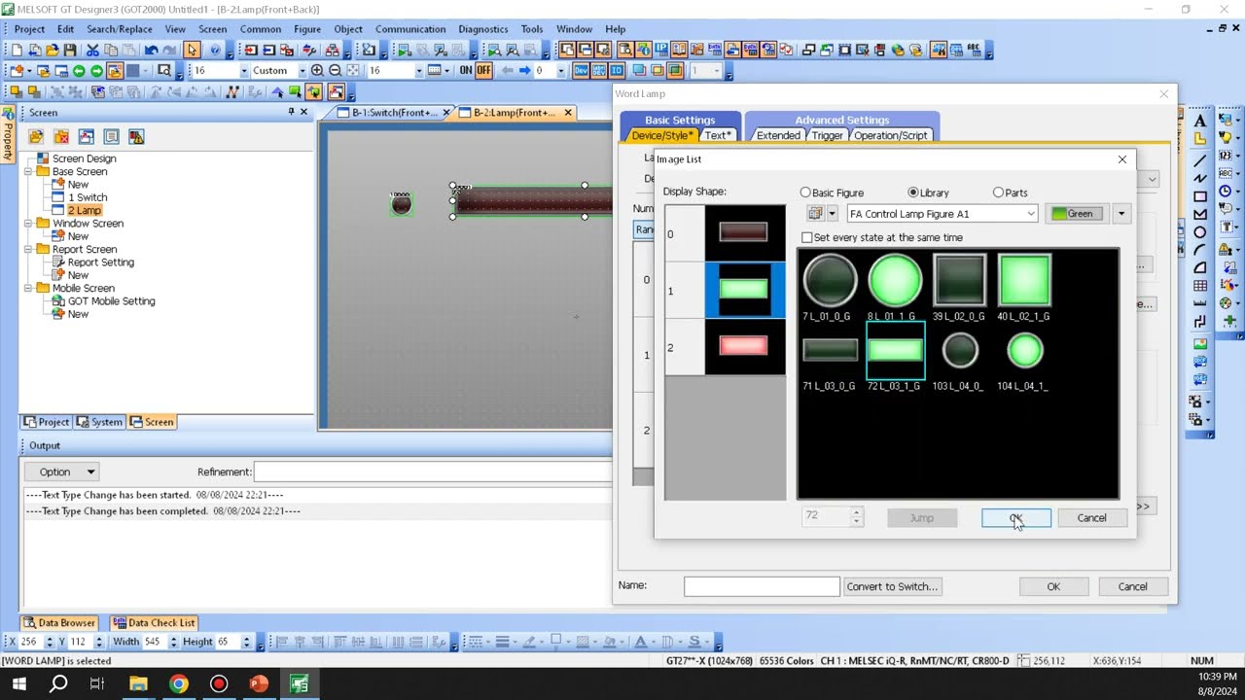Collapse the Report Screen tree node
Viewport: 1245px width, 700px height.
point(29,250)
